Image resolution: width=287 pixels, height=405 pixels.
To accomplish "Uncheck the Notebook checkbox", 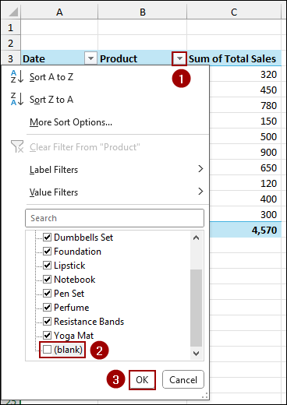I will (47, 279).
